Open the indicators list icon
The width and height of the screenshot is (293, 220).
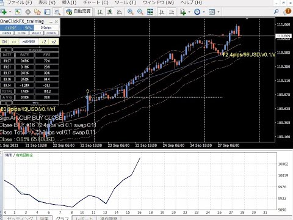[x=183, y=12]
